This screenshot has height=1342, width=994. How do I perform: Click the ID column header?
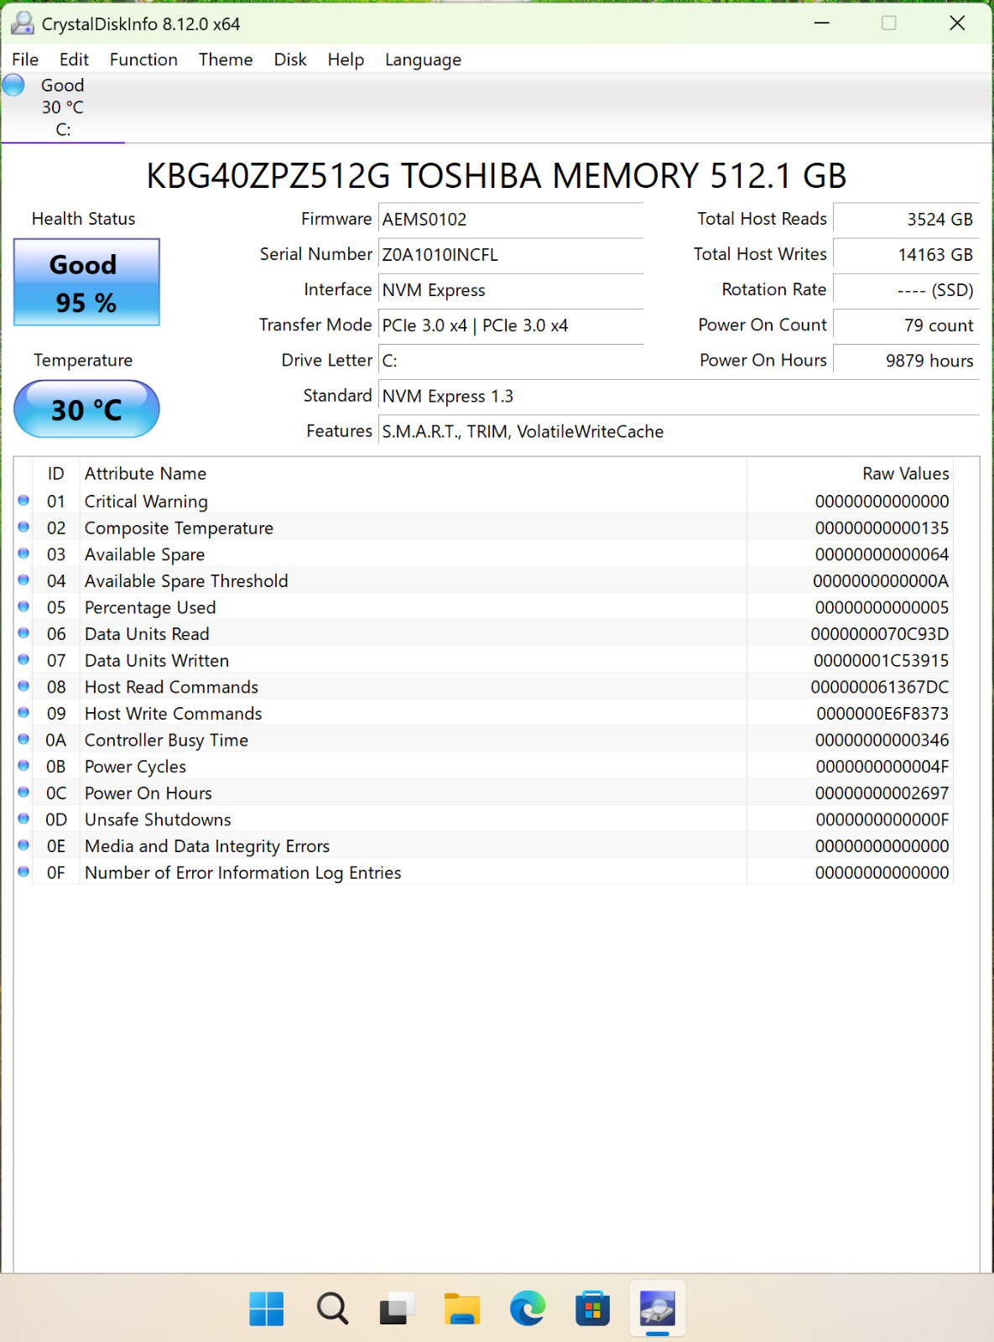click(56, 474)
